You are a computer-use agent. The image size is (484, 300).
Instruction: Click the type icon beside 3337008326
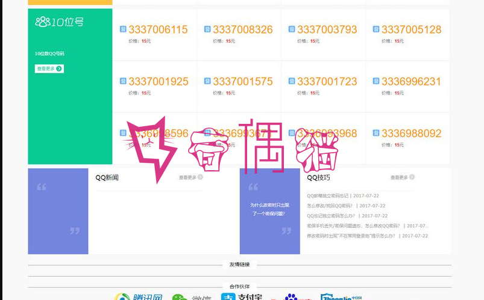click(207, 29)
